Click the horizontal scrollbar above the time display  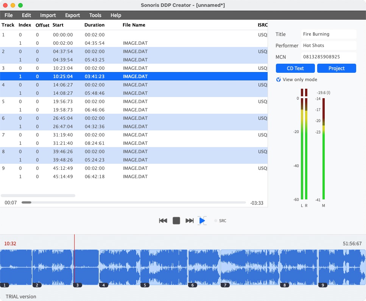[38, 195]
